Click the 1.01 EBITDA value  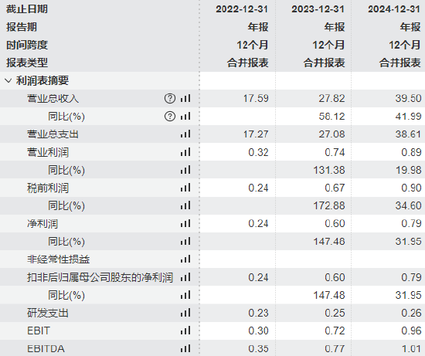point(411,349)
